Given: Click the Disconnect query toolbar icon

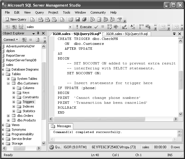Looking at the screenshot, I should tap(14, 27).
